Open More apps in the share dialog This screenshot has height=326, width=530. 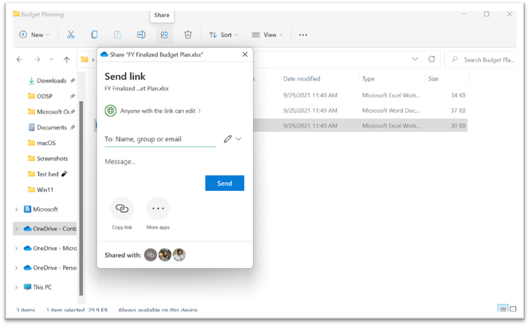coord(158,208)
